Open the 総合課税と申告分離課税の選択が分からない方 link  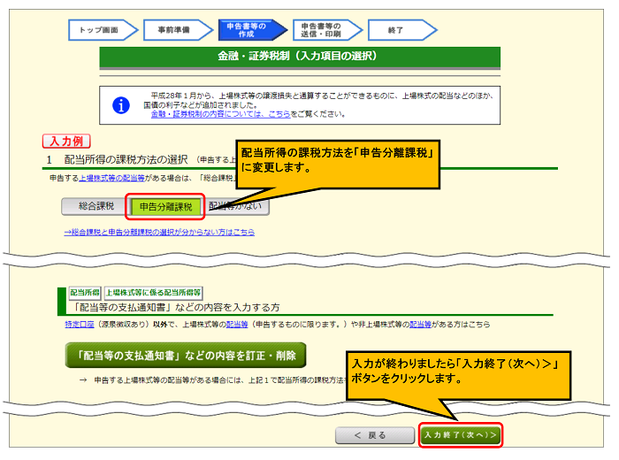coord(159,232)
